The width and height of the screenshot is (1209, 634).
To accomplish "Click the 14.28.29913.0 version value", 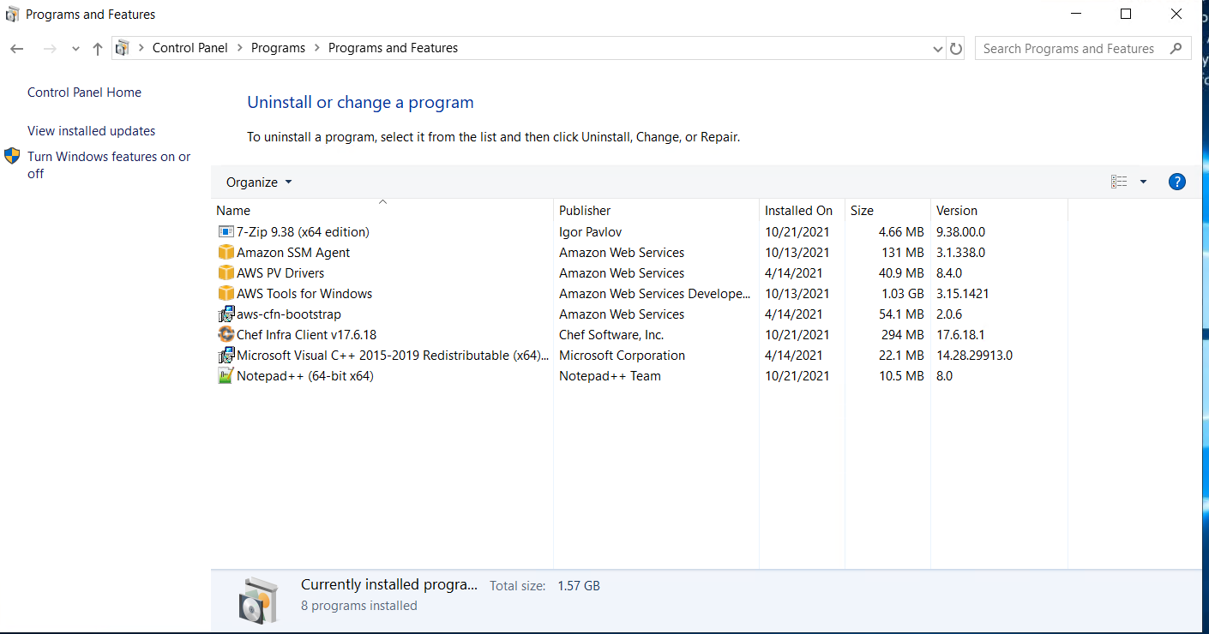I will 974,356.
